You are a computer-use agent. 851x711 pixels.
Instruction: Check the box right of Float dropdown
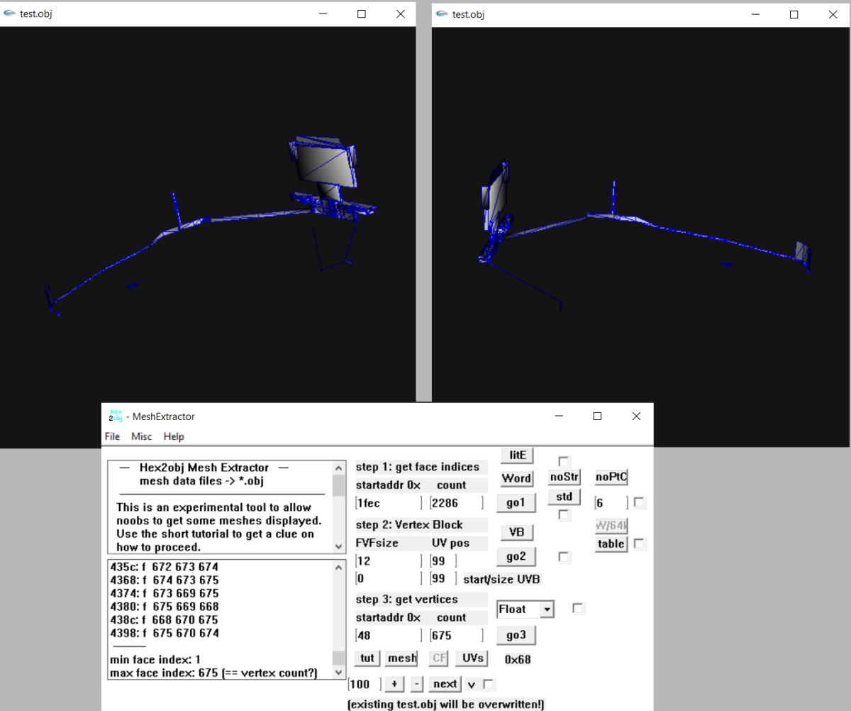click(578, 608)
